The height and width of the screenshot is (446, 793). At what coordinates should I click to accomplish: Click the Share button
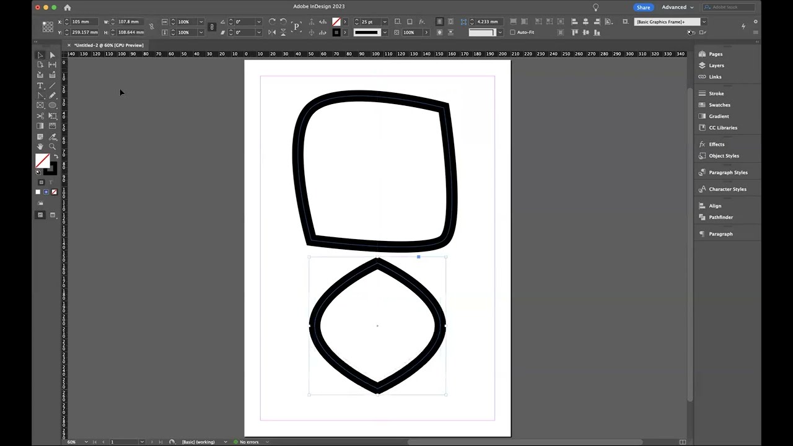click(643, 7)
